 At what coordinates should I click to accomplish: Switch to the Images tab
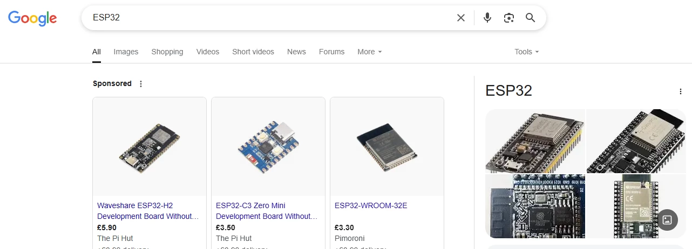pos(126,52)
